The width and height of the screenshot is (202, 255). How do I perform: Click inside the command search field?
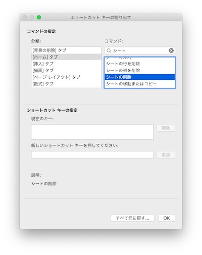coord(140,50)
